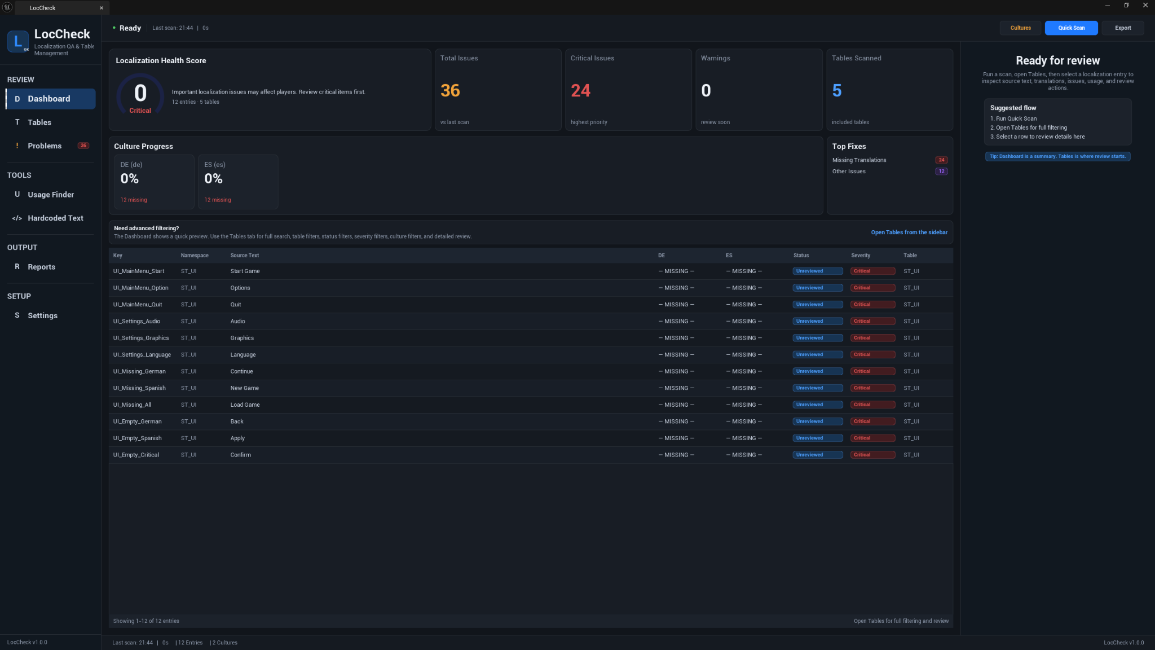Open the Usage Finder tool

point(51,195)
